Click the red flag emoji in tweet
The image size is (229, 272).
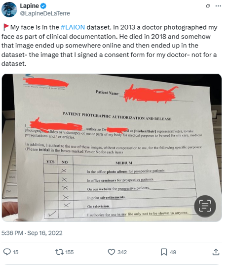click(x=6, y=27)
